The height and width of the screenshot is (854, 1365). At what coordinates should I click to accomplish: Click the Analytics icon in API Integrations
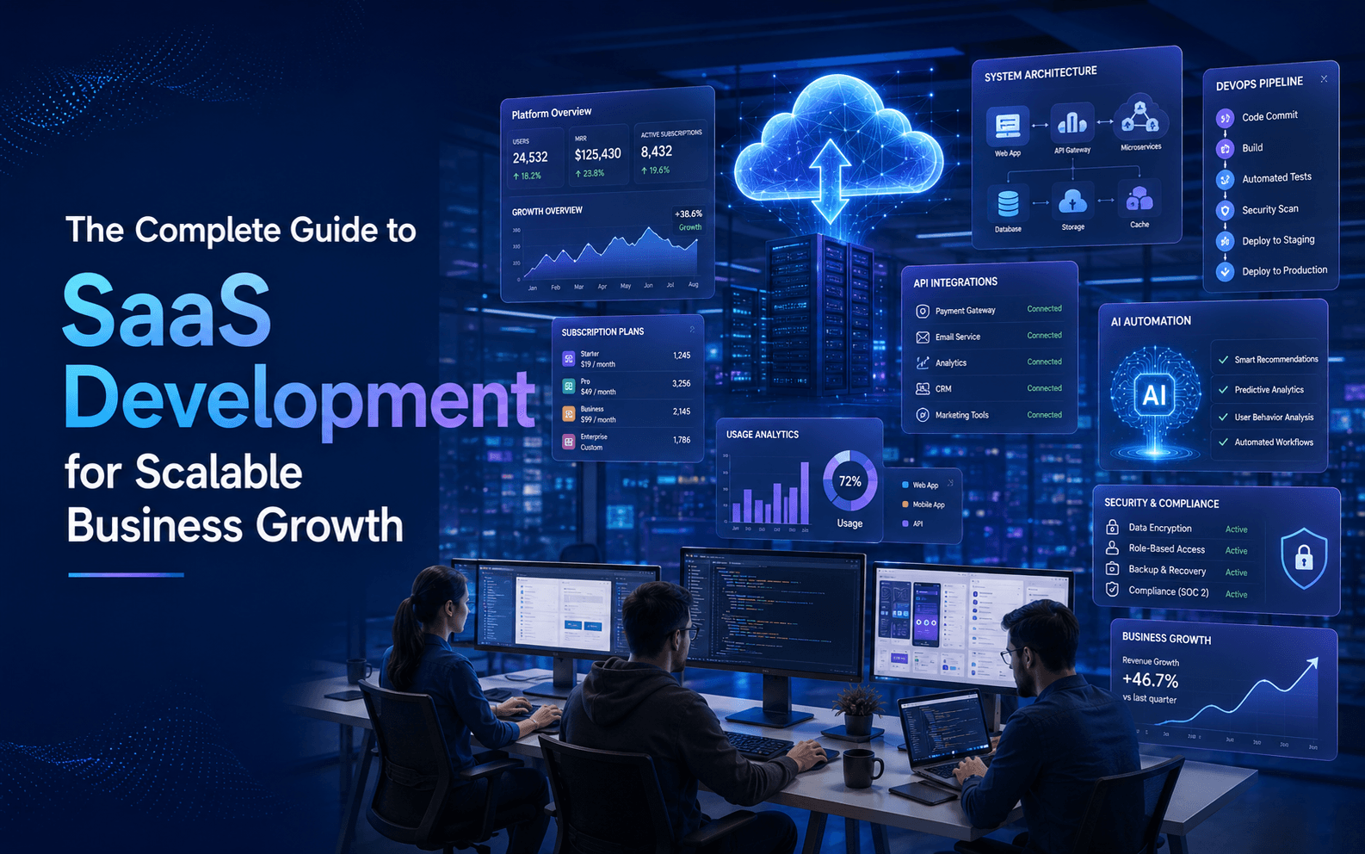click(x=923, y=363)
